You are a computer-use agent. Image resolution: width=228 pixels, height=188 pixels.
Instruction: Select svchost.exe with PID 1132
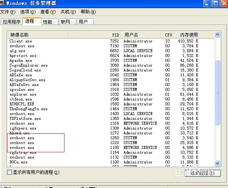click(111, 157)
